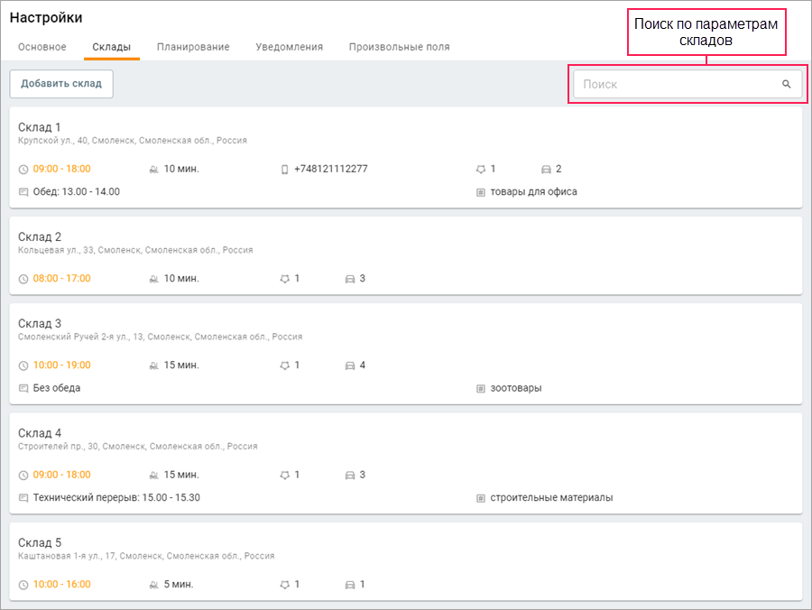Click the clock icon in Склад 4
The height and width of the screenshot is (610, 812).
[23, 475]
